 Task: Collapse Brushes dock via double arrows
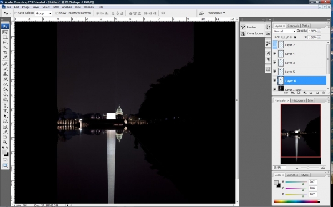[263, 19]
